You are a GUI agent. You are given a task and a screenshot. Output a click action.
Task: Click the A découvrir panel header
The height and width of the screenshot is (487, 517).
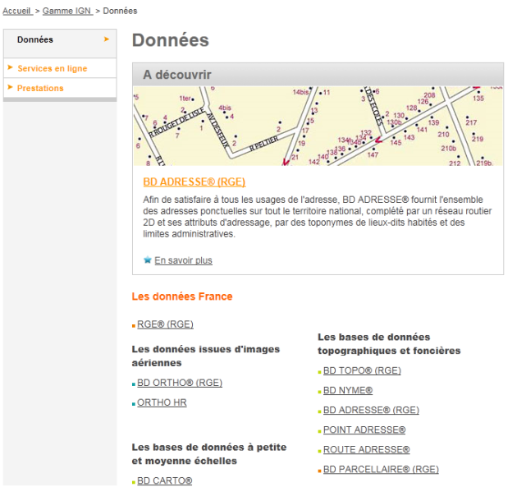coord(318,75)
